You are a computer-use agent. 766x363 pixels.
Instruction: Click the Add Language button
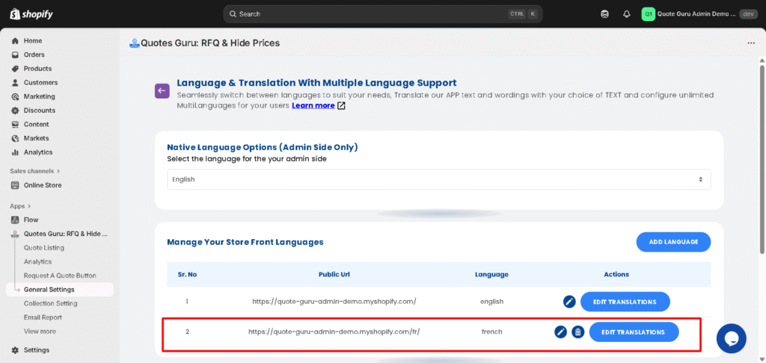point(673,242)
